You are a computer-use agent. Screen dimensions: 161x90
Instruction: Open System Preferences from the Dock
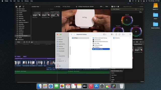pyautogui.click(x=102, y=86)
